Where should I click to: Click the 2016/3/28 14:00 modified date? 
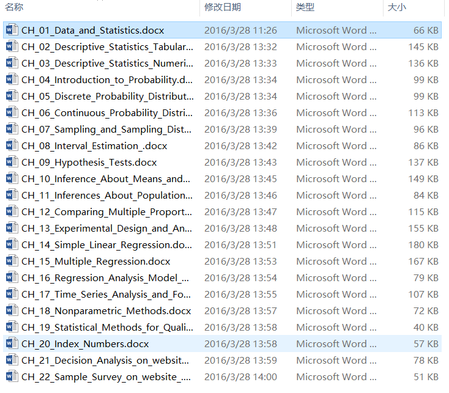point(240,377)
